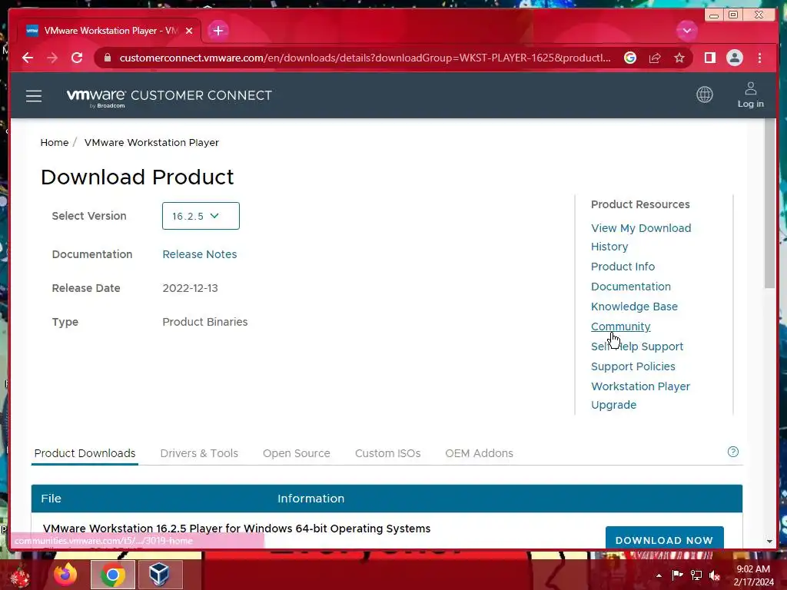Image resolution: width=787 pixels, height=590 pixels.
Task: Open the browser side panel
Action: [709, 58]
